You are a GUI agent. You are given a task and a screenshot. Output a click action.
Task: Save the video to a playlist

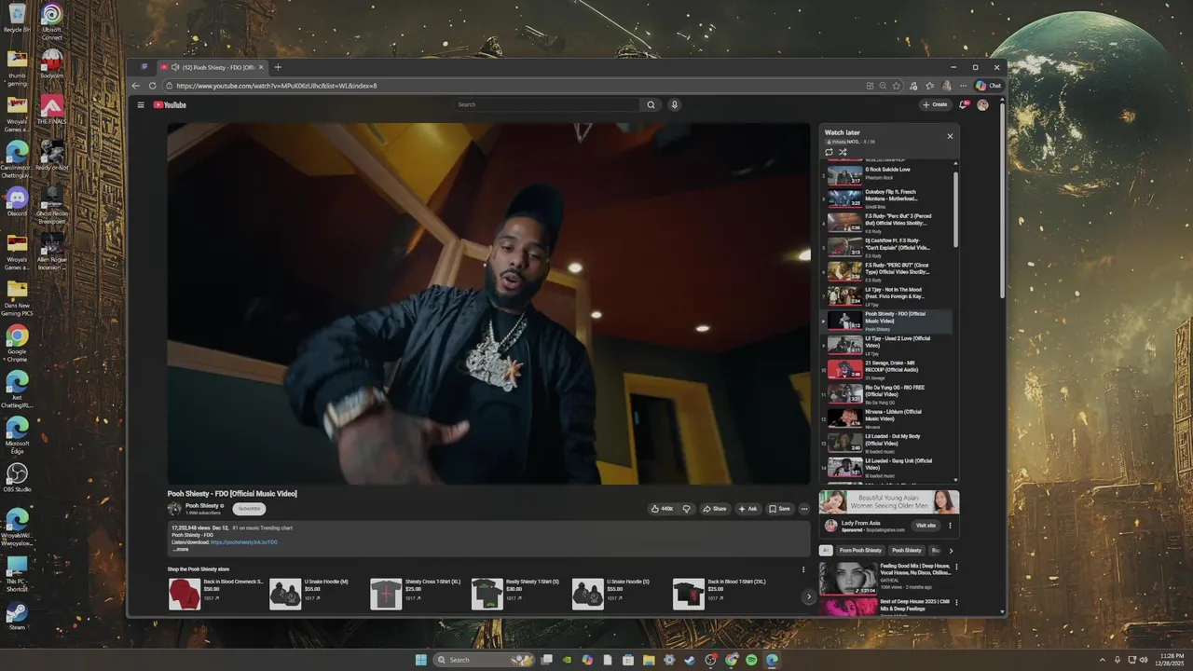pos(779,509)
